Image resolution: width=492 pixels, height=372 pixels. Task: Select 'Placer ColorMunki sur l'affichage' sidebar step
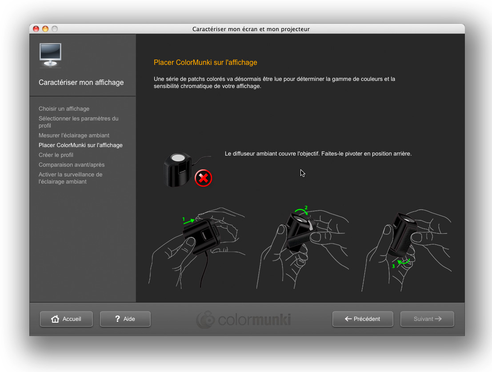[80, 145]
